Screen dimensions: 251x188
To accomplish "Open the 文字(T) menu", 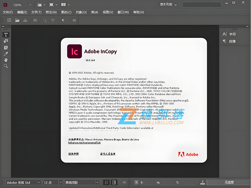I will [x=36, y=12].
